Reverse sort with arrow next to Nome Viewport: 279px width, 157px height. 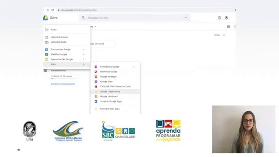224,35
